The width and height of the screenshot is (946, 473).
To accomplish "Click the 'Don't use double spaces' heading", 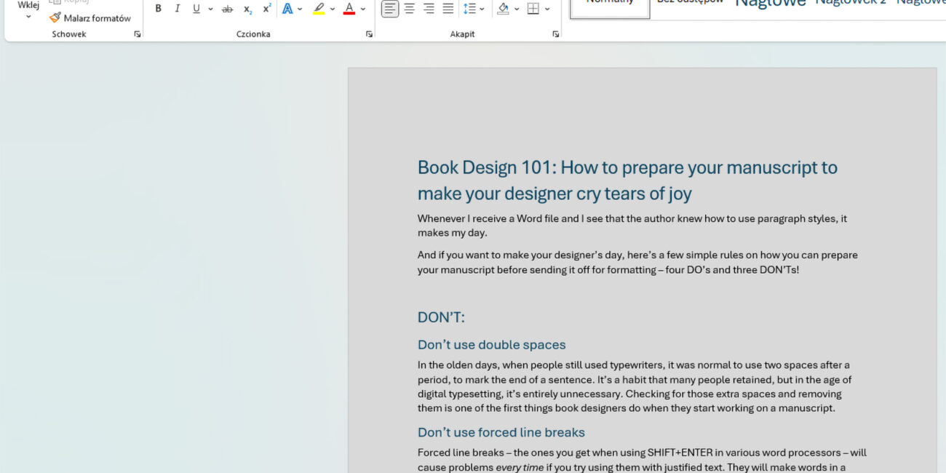I will [491, 345].
